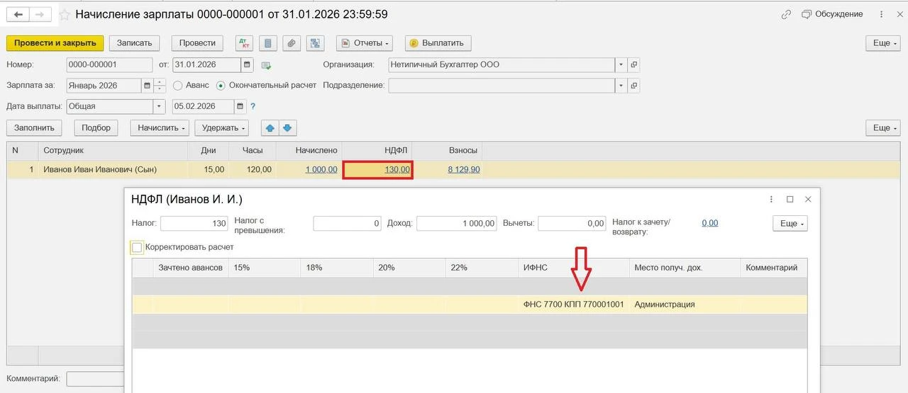This screenshot has width=908, height=393.
Task: Click the Налог field with value 130
Action: click(194, 224)
